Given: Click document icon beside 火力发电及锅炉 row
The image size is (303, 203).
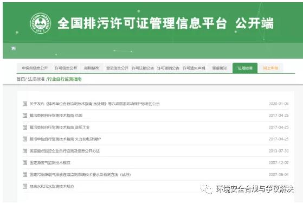Looking at the screenshot, I should [25, 139].
